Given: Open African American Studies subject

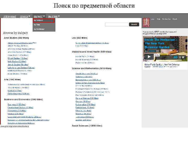Looking at the screenshot, I should pos(22,43).
